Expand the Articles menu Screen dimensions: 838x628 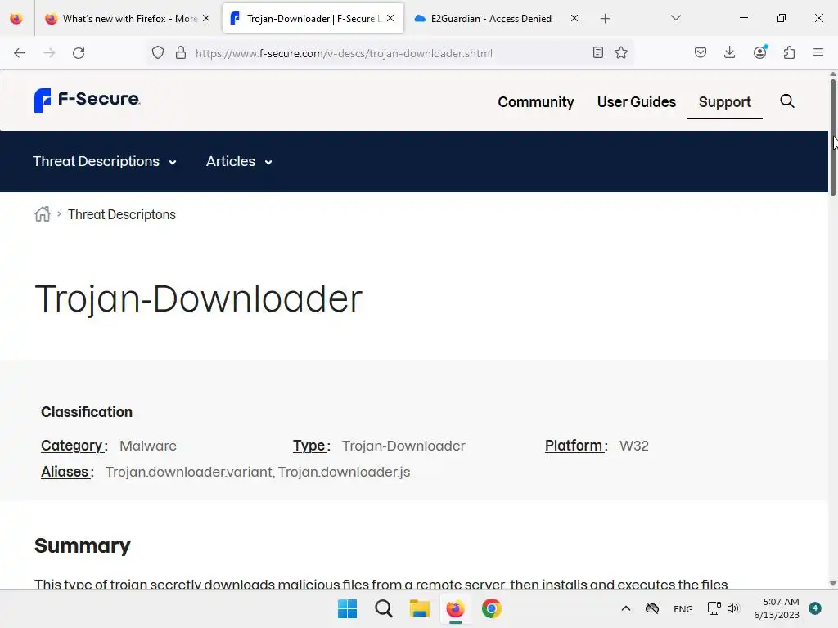point(239,161)
